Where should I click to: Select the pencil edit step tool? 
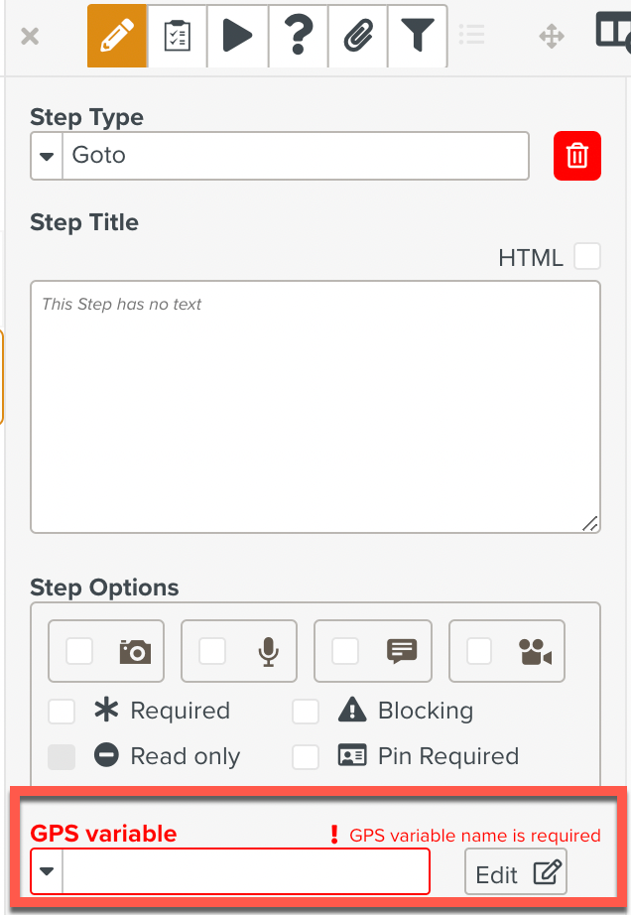(x=115, y=36)
